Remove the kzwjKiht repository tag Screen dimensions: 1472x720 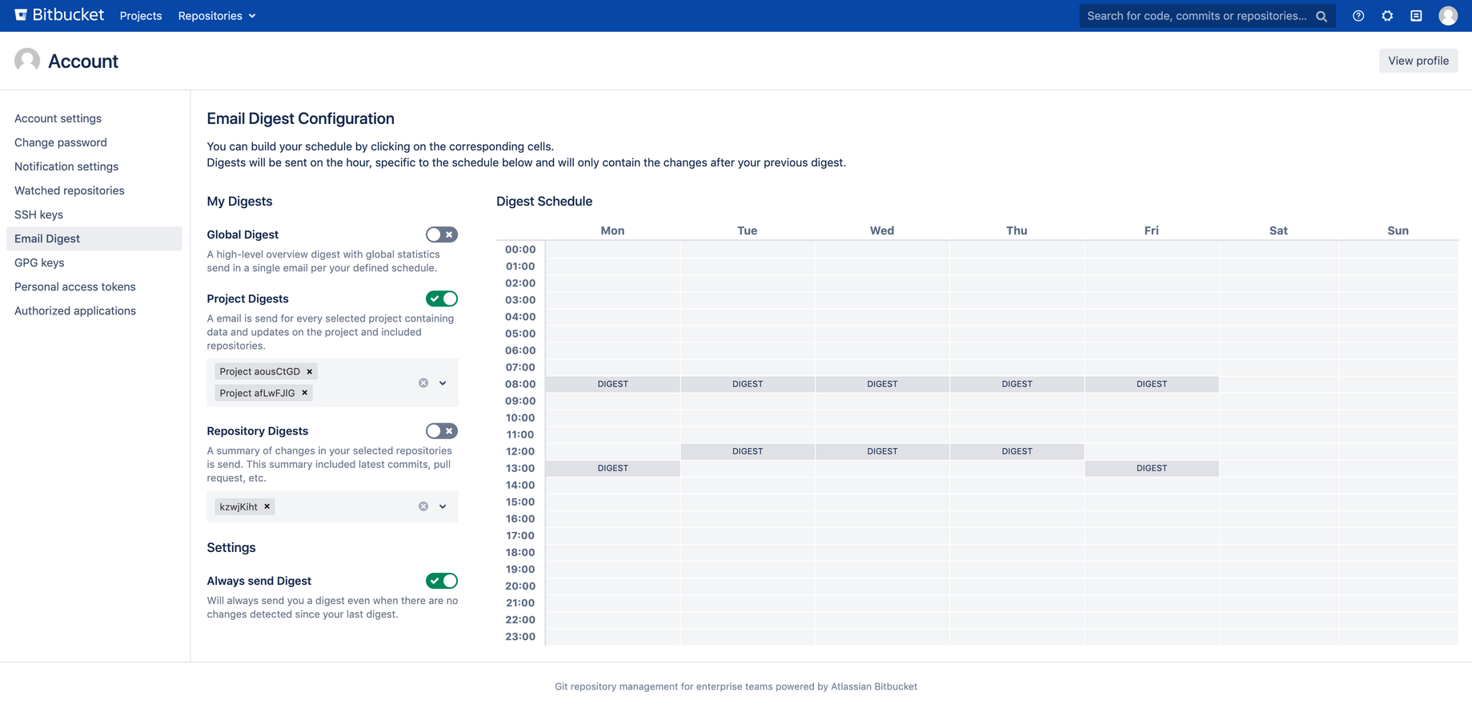267,506
